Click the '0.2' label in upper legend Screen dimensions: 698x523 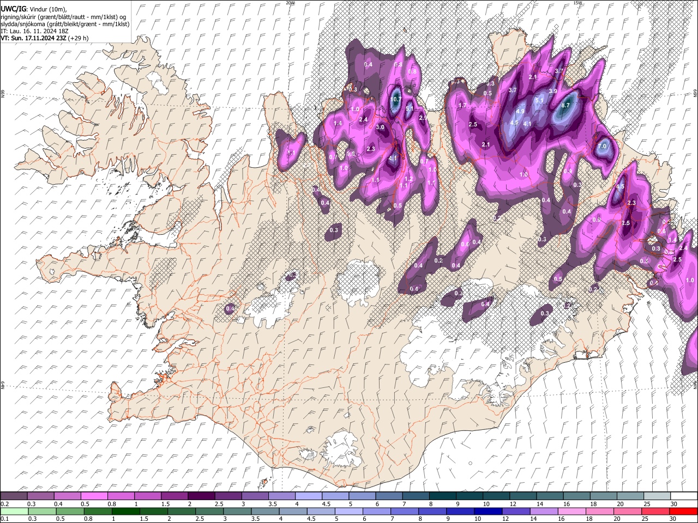click(x=4, y=504)
